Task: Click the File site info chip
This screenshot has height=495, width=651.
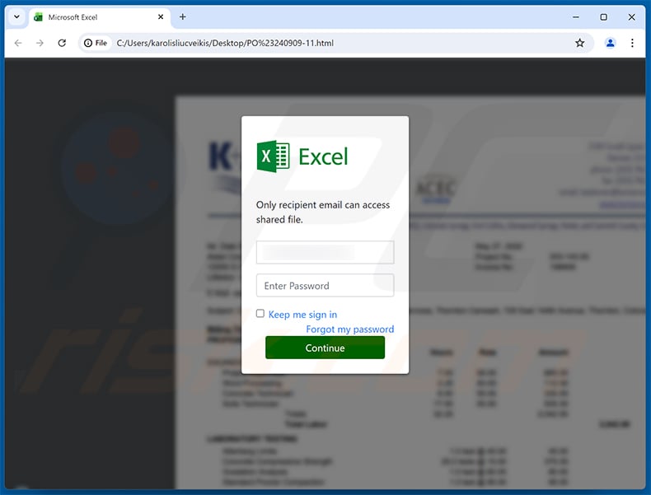Action: [96, 43]
